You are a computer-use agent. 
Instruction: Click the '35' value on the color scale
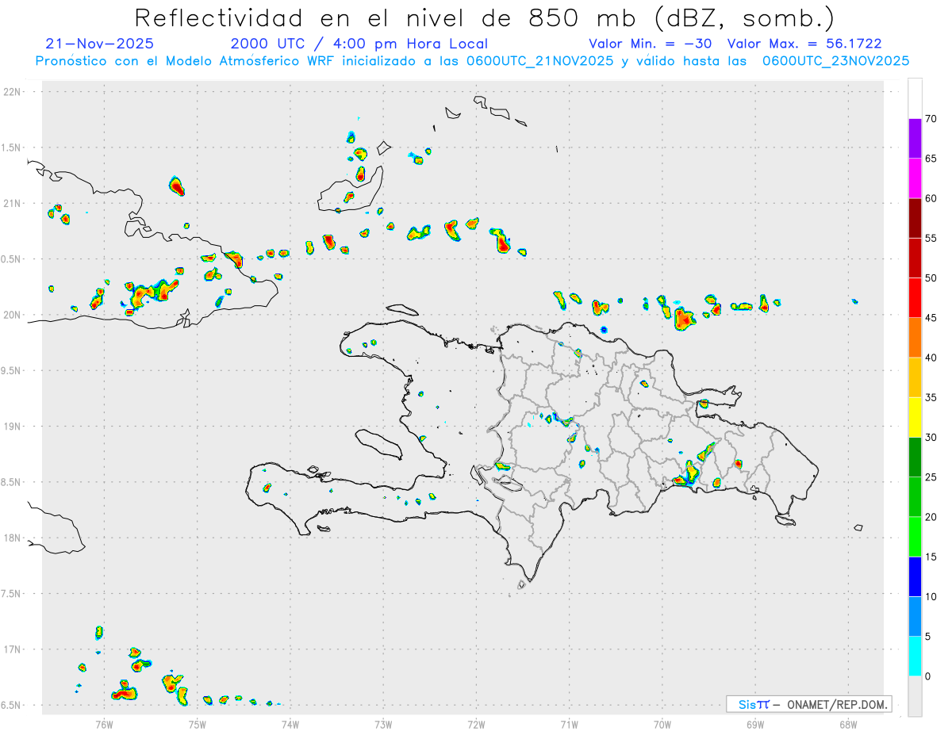click(931, 397)
